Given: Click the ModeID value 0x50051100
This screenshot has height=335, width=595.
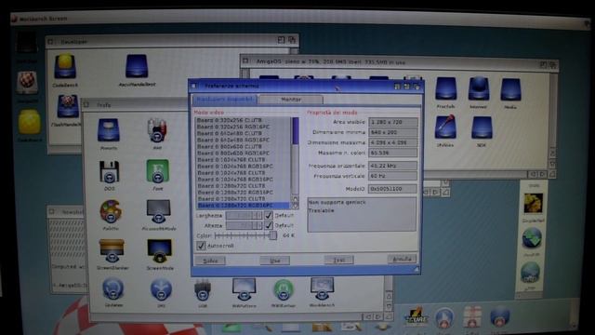Looking at the screenshot, I should (393, 188).
